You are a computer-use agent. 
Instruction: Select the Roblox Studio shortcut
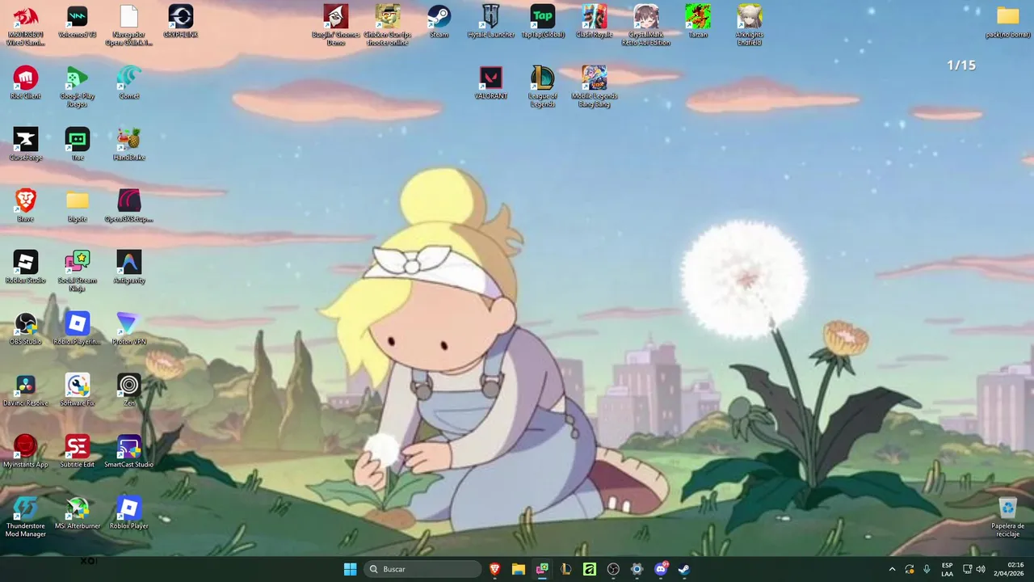click(x=26, y=268)
